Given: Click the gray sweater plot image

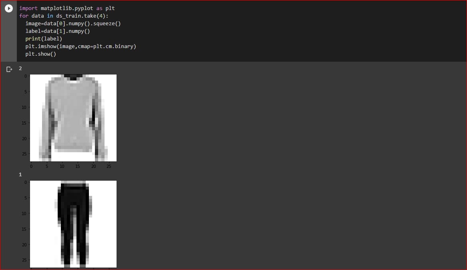Looking at the screenshot, I should [x=73, y=118].
